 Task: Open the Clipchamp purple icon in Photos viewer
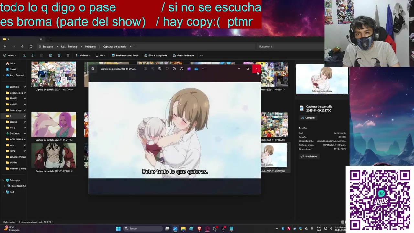[189, 69]
